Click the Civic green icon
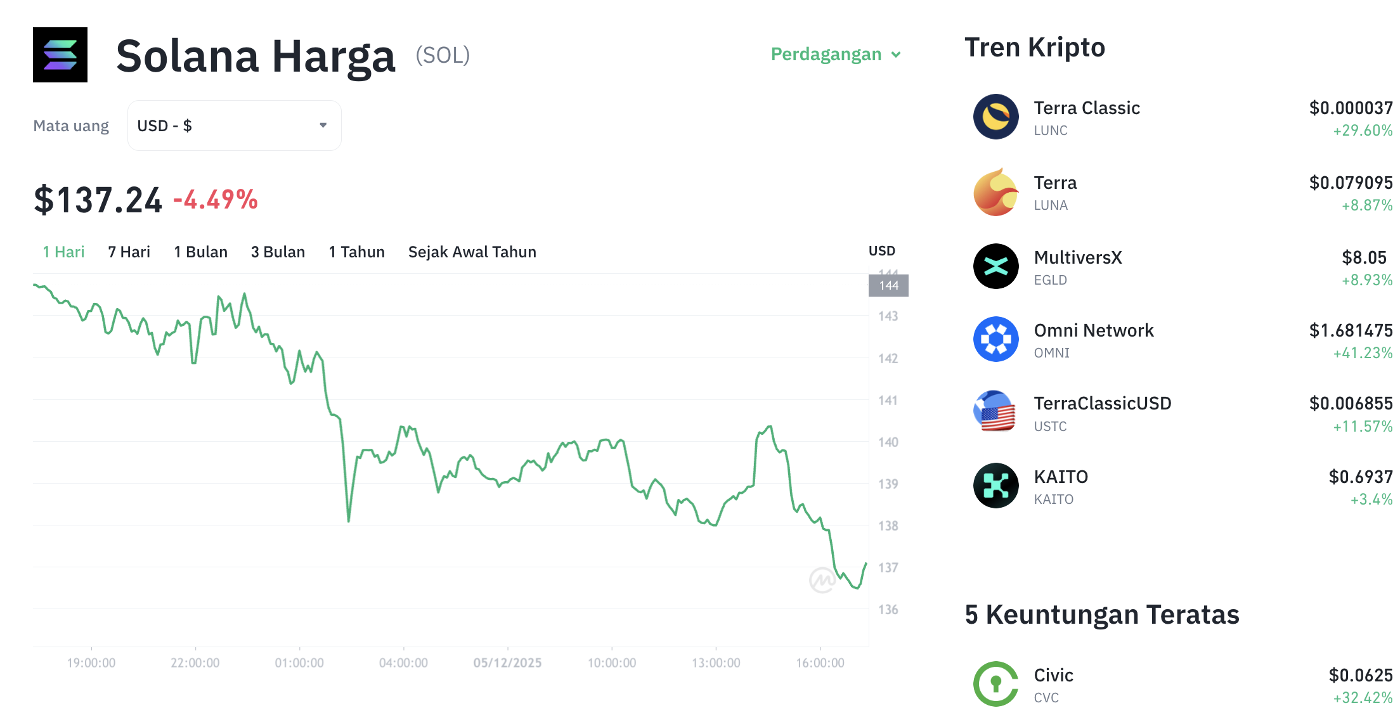The width and height of the screenshot is (1400, 715). pos(995,685)
